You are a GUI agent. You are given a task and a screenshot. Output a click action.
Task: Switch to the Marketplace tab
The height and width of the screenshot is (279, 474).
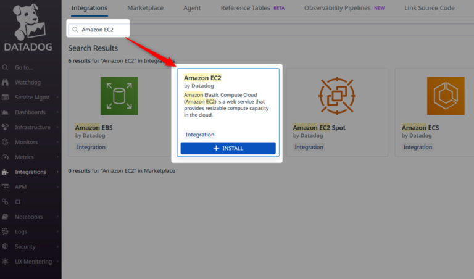coord(145,8)
